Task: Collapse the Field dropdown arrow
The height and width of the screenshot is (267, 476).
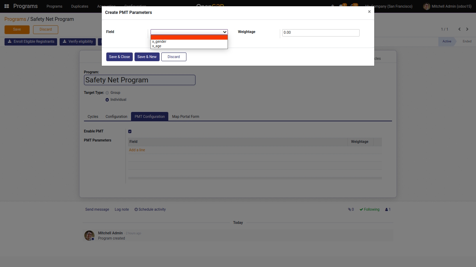Action: 225,32
